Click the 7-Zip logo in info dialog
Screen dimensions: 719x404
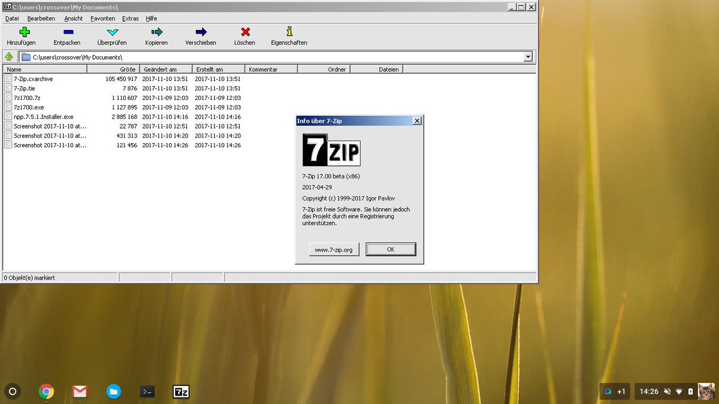[x=331, y=150]
